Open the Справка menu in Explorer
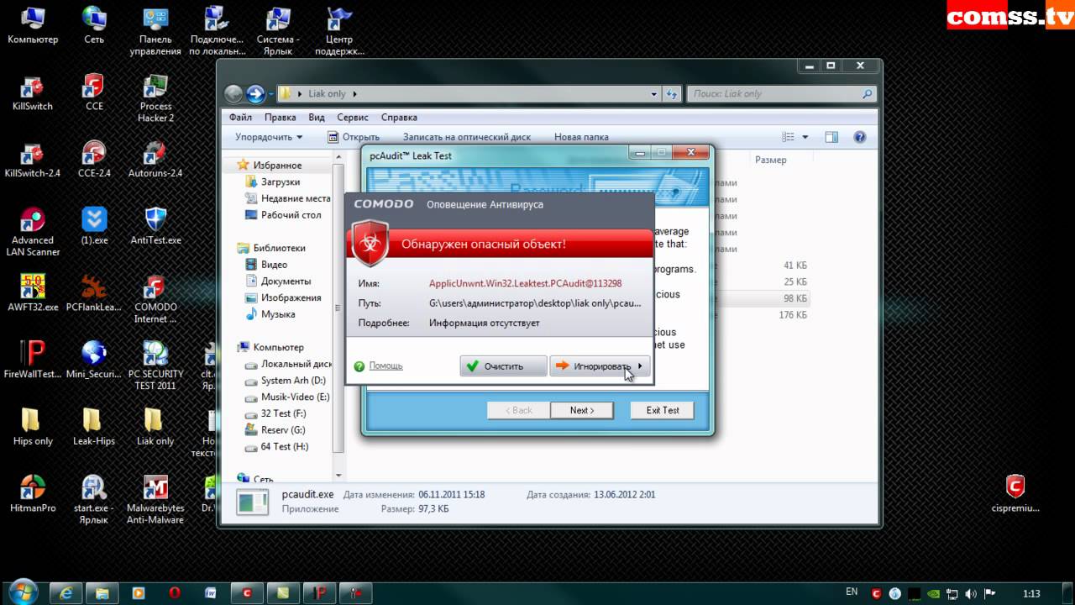 [x=399, y=118]
